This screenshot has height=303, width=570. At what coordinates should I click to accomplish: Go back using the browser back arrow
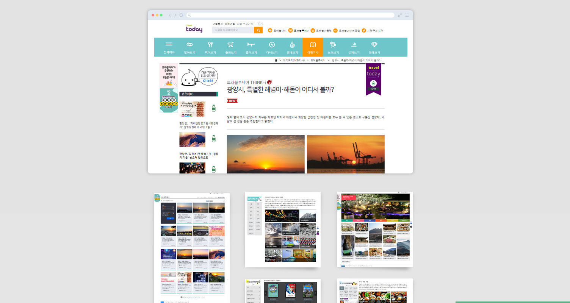click(x=170, y=15)
